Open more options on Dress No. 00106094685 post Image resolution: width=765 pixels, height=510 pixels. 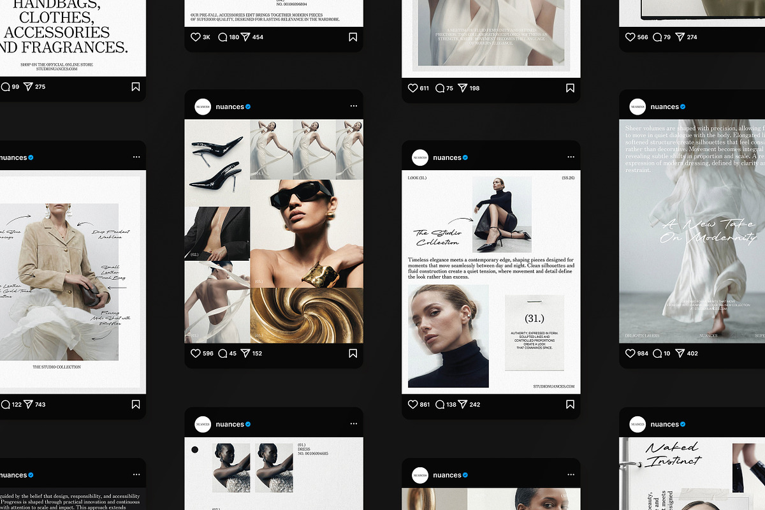click(353, 424)
